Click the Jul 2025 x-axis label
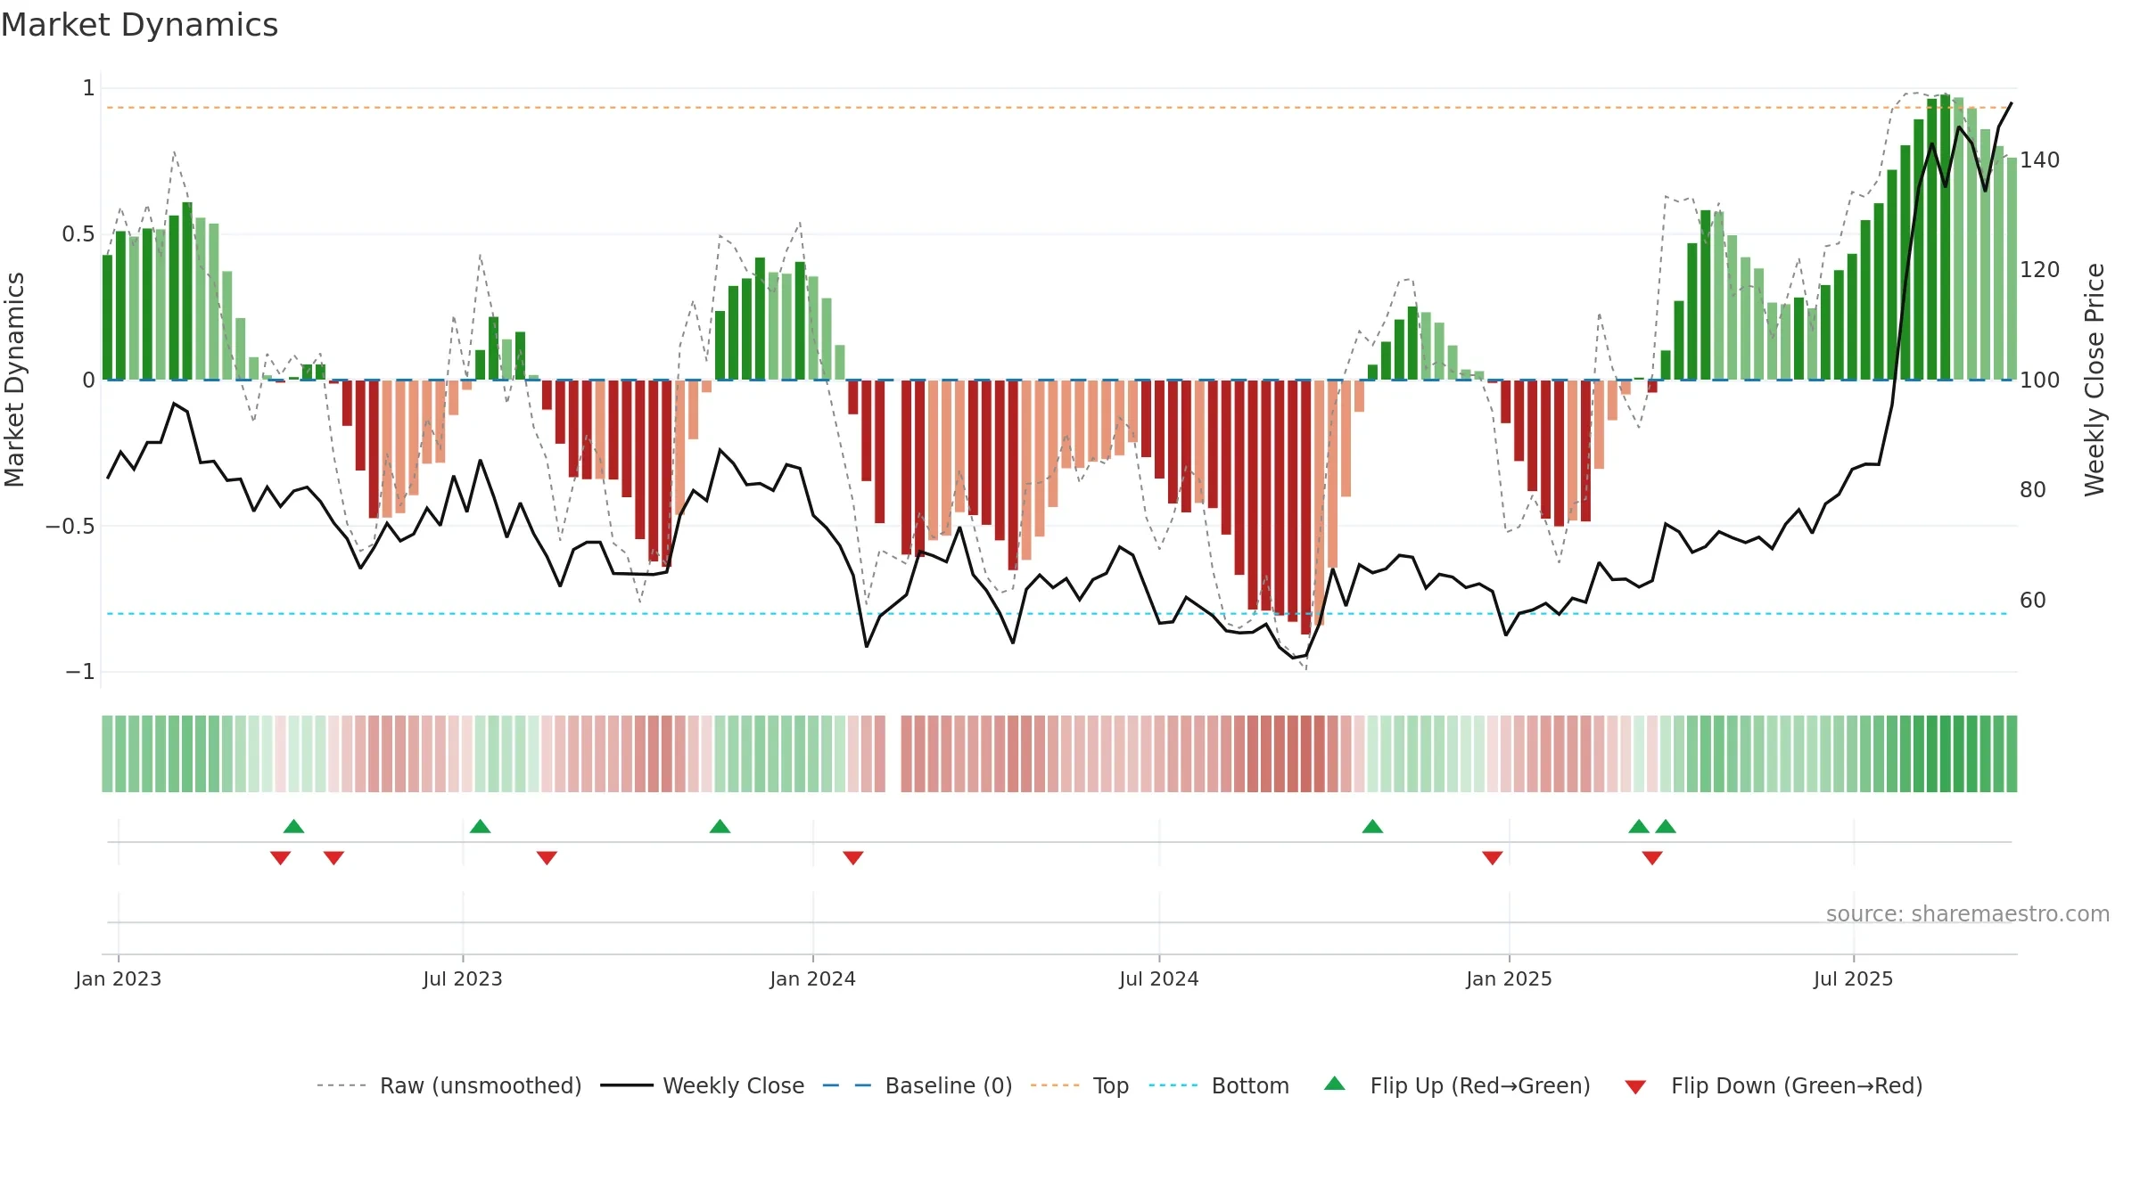2140x1203 pixels. pyautogui.click(x=1854, y=979)
